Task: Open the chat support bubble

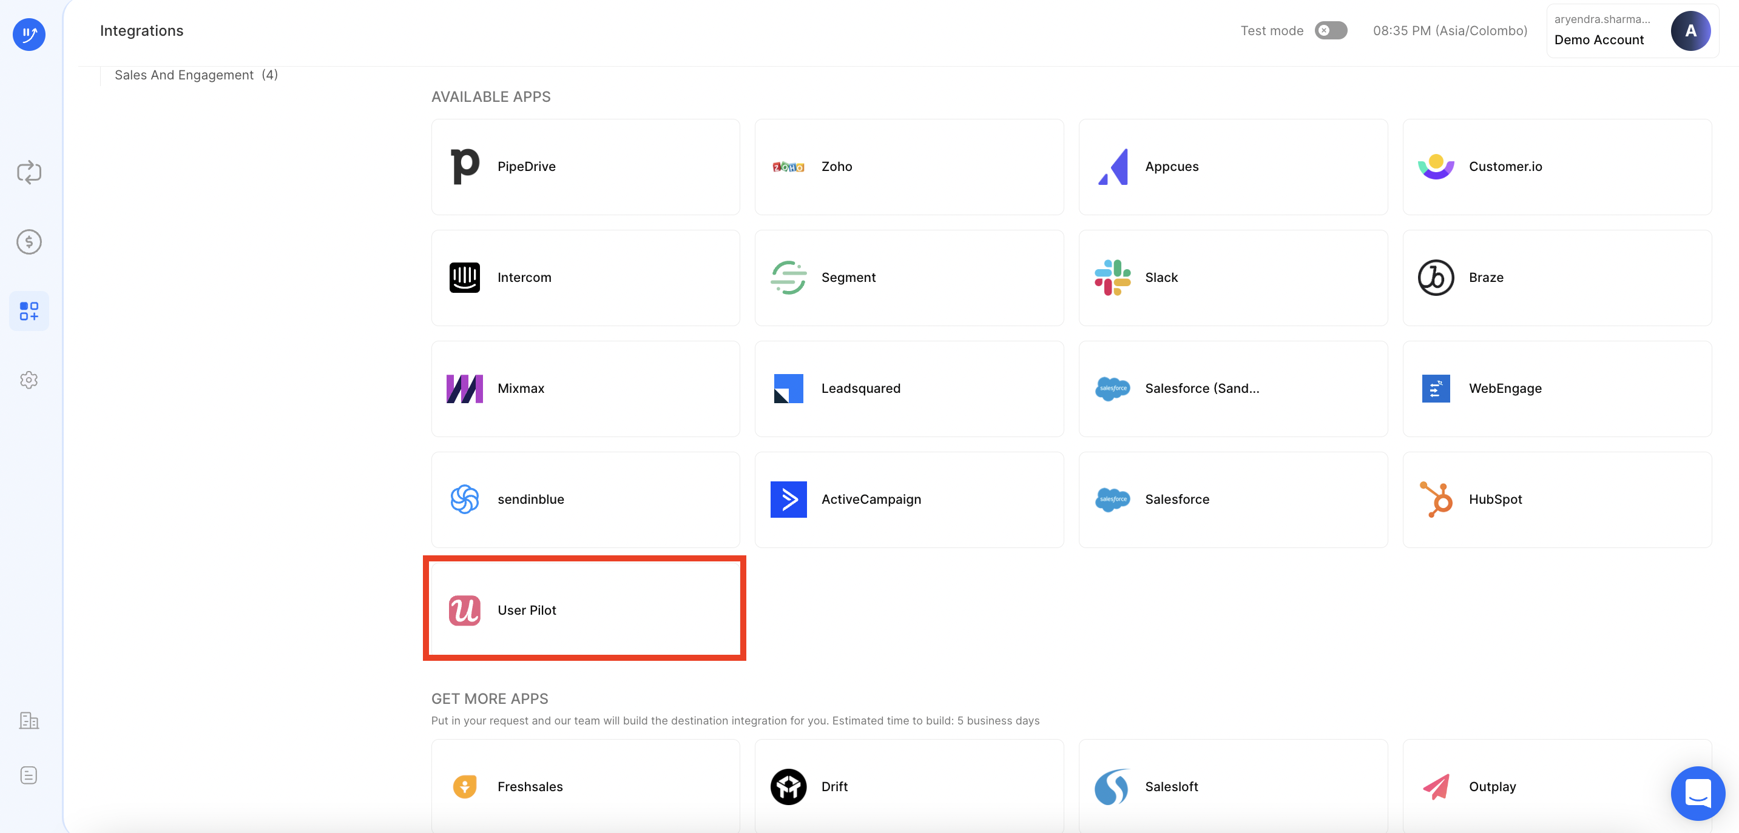Action: click(x=1697, y=792)
